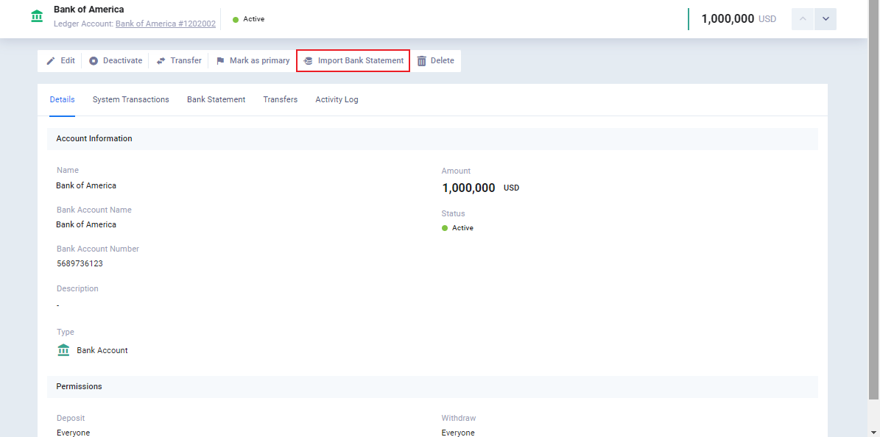Click the Bank of America value under Name

click(x=86, y=185)
